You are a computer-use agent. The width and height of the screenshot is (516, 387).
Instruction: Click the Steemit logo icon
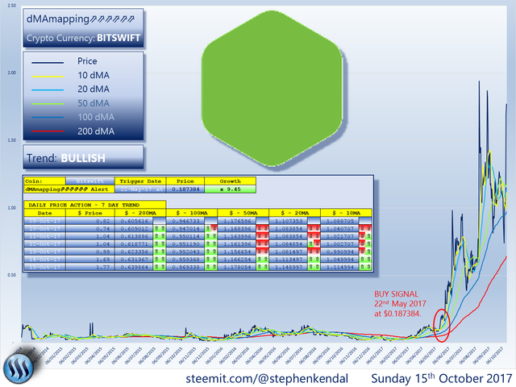pos(18,368)
